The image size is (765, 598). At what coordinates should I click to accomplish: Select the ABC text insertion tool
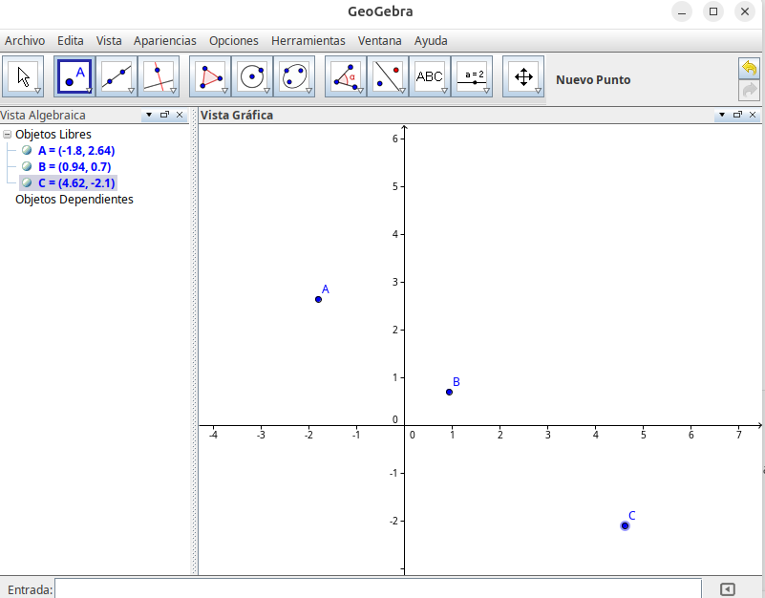coord(429,75)
